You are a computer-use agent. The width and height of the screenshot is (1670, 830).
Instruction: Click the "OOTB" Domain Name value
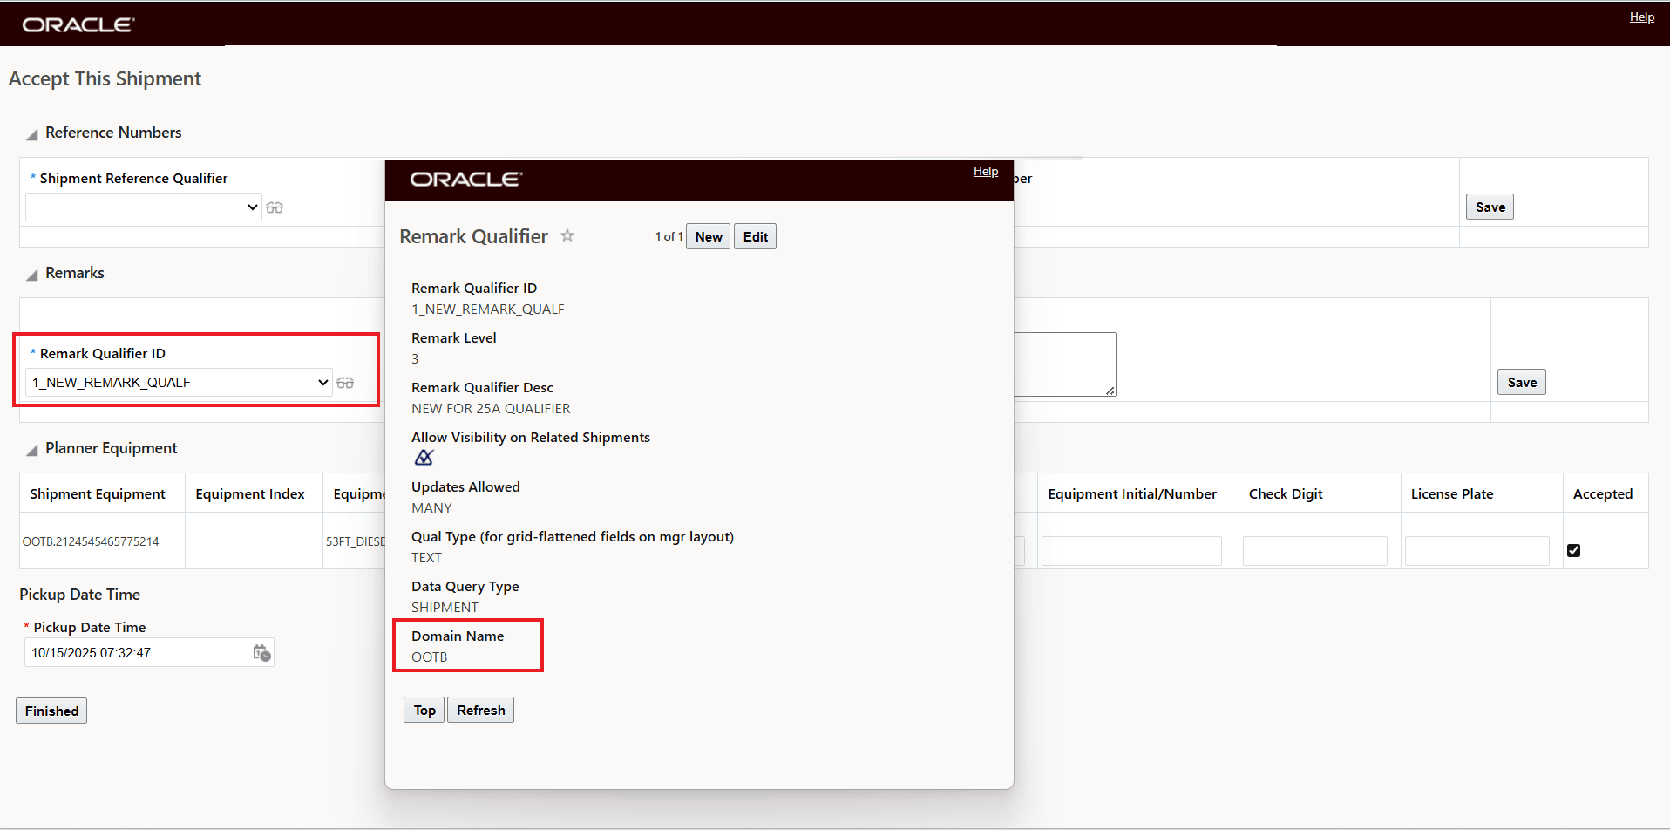pos(429,657)
